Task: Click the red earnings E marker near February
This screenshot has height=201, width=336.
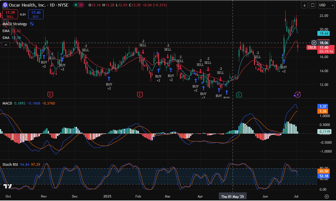Action: (140, 94)
